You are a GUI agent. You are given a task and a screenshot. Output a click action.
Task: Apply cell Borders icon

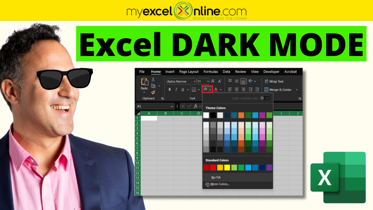[194, 90]
